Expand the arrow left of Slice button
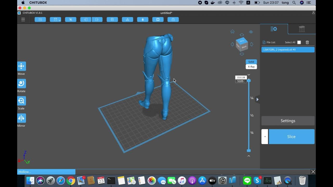Screen dimensions: 333x187 click(265, 137)
